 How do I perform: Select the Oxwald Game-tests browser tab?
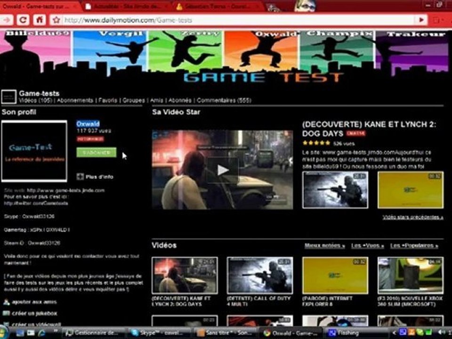tap(39, 6)
